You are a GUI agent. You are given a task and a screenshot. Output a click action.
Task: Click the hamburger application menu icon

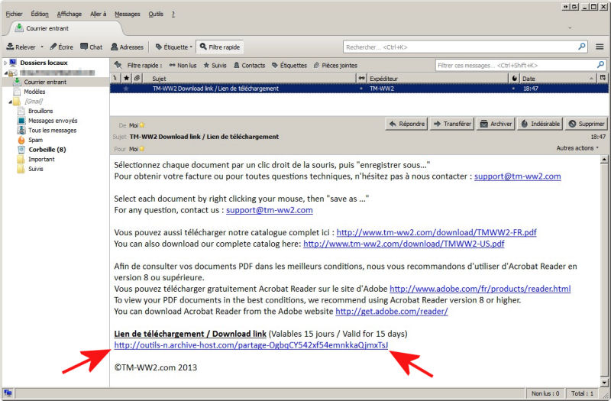click(600, 47)
